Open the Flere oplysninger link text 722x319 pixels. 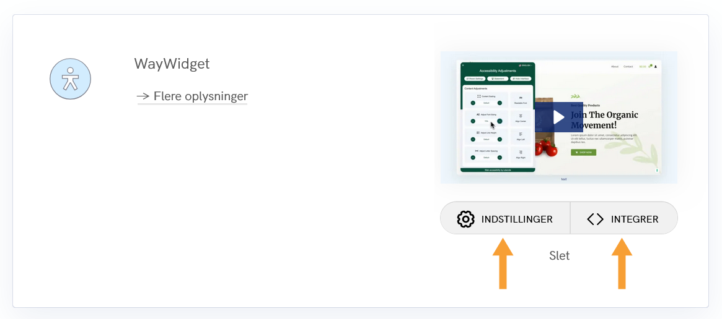tap(200, 96)
